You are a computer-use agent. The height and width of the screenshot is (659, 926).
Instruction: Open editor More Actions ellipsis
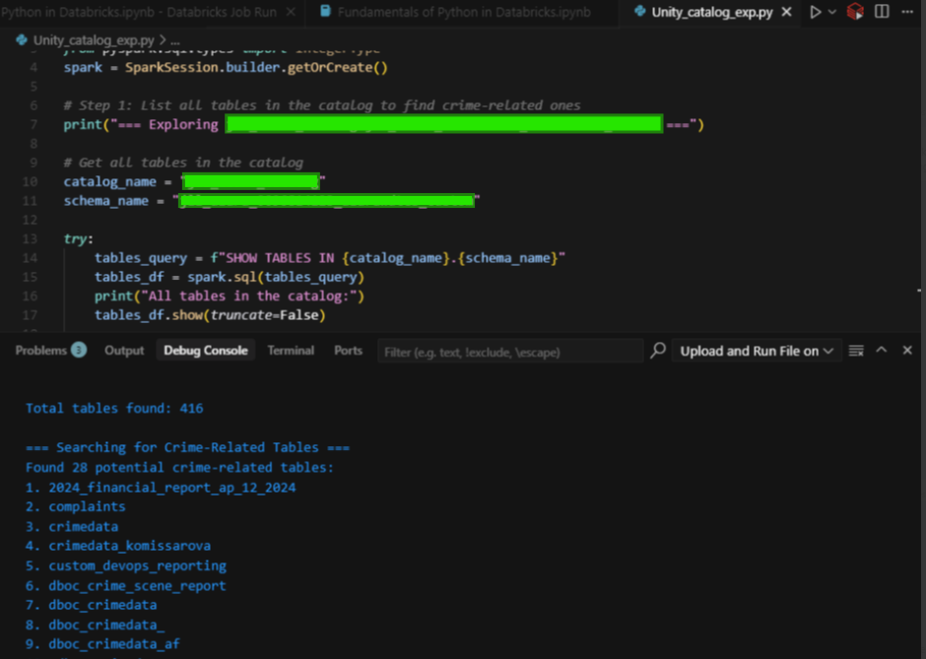tap(907, 12)
